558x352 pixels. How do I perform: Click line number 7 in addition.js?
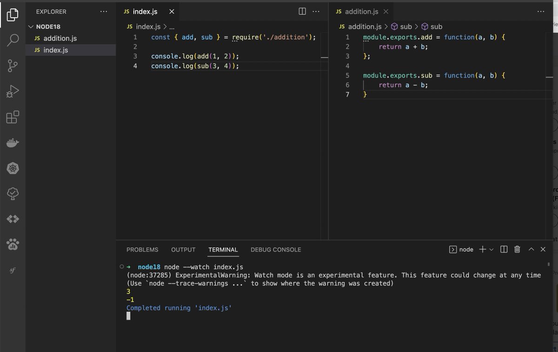pos(347,94)
